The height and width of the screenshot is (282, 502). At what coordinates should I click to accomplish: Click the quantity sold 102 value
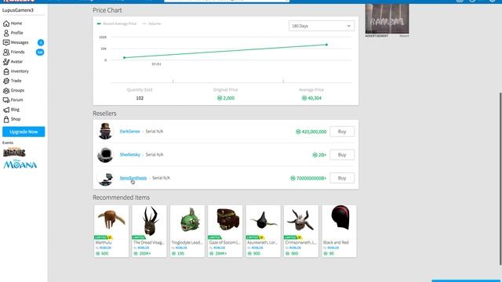[140, 98]
